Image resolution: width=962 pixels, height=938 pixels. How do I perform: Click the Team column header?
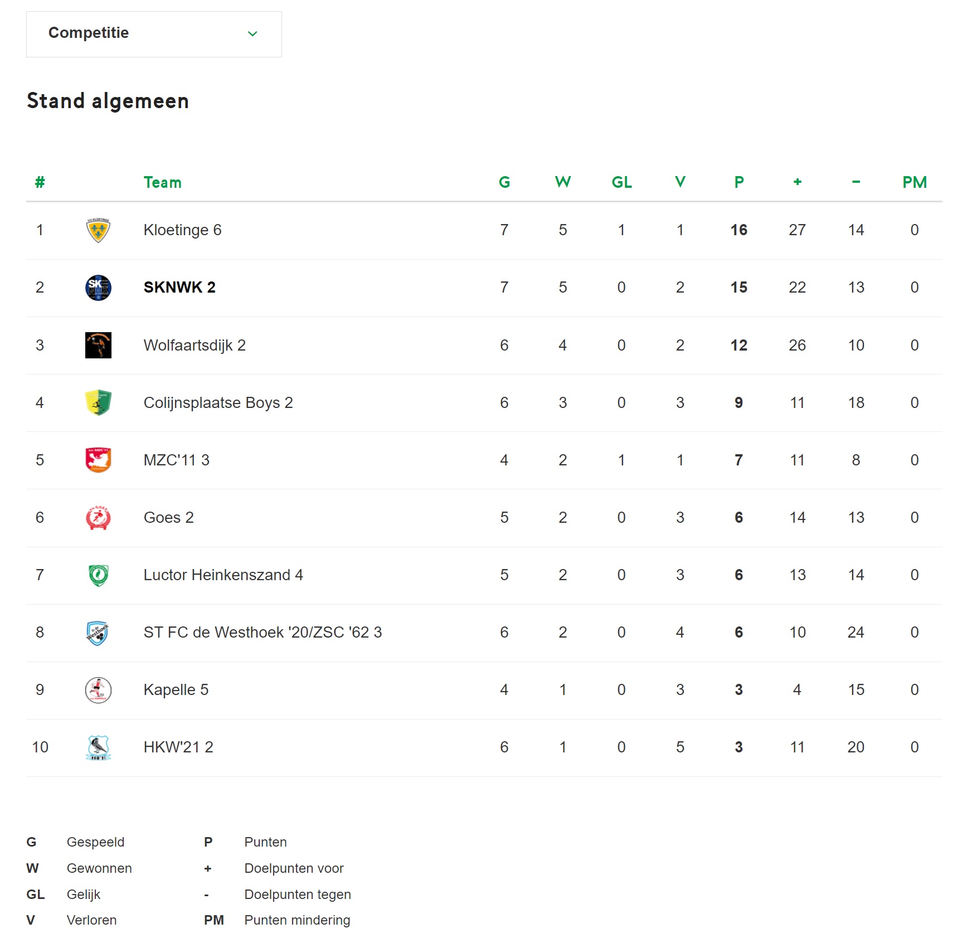[162, 182]
